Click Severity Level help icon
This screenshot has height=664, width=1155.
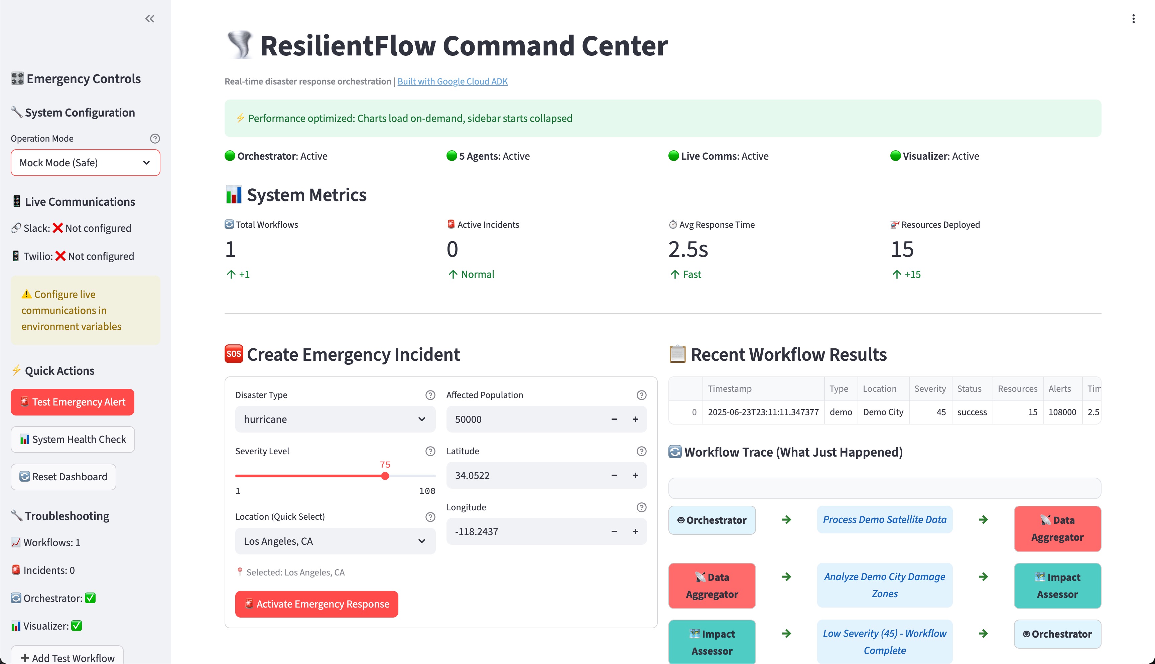tap(430, 451)
